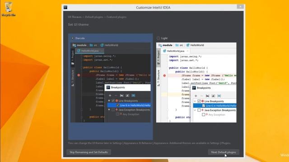Click the src folder icon in Darcula preview
Screen dimensions: 289x162
pos(91,45)
